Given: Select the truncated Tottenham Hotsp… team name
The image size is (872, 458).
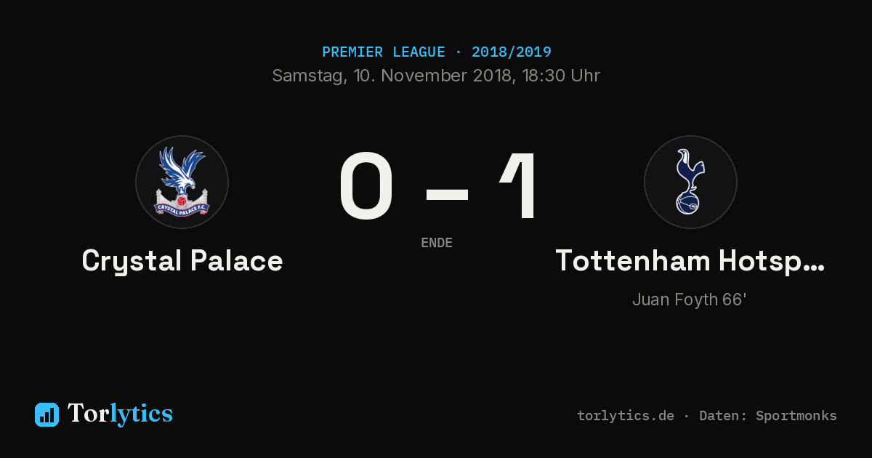Looking at the screenshot, I should tap(690, 261).
